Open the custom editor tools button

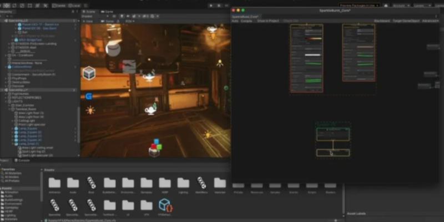[x=45, y=6]
